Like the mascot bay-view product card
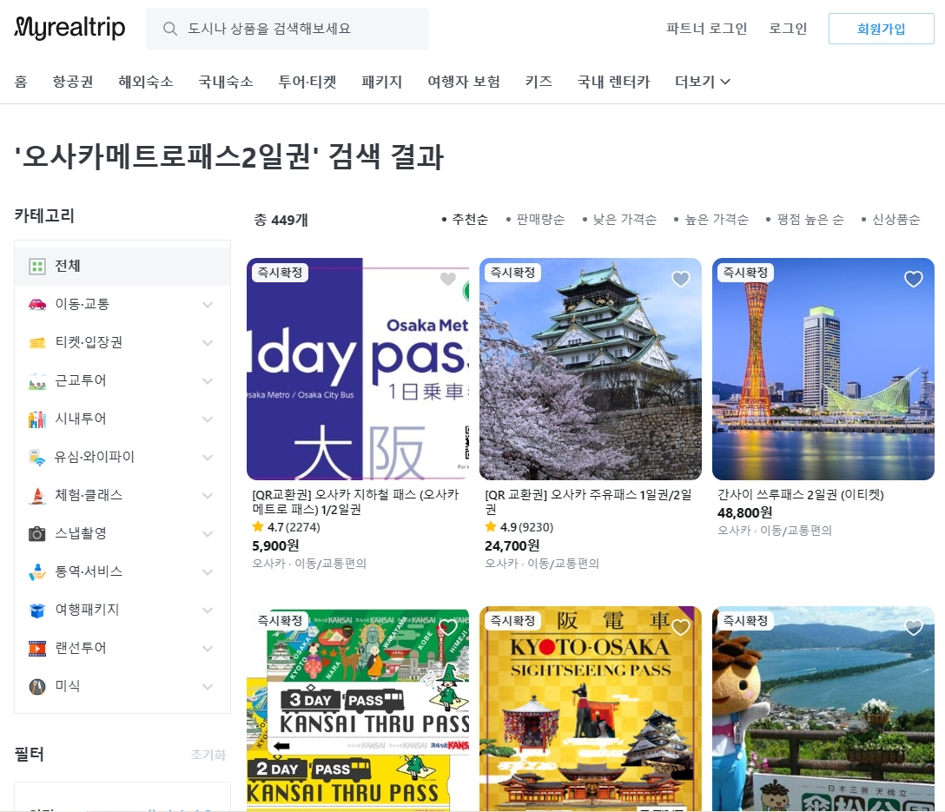The width and height of the screenshot is (945, 812). [914, 628]
